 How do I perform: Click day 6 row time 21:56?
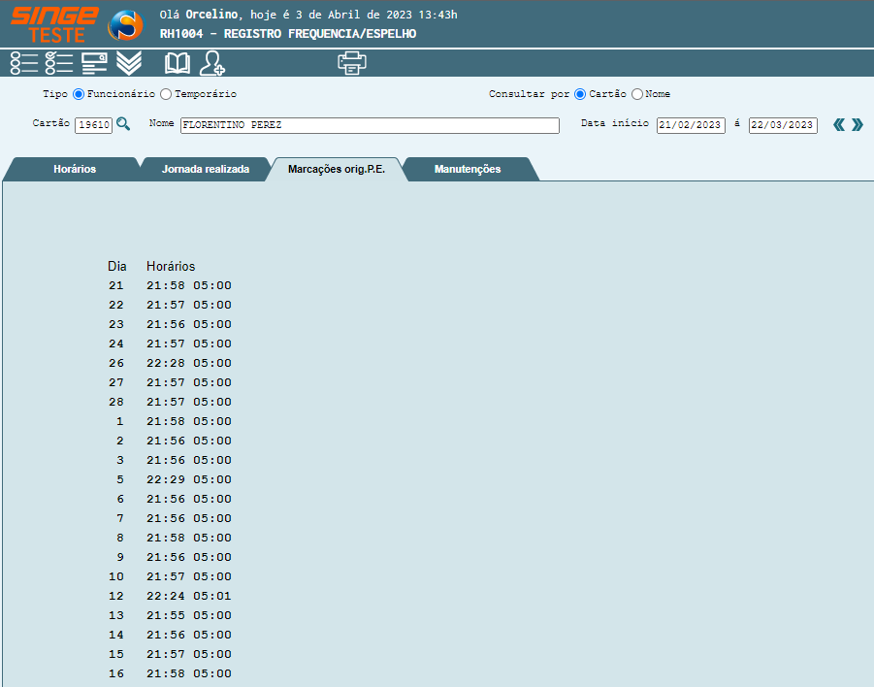tap(166, 499)
